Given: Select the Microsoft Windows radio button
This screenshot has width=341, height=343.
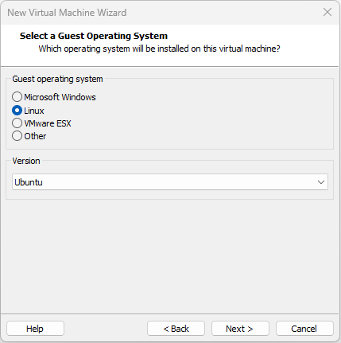Looking at the screenshot, I should tap(17, 97).
